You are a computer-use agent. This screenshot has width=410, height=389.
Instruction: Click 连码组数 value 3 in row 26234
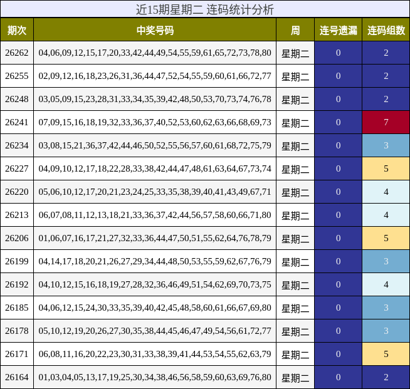(386, 145)
